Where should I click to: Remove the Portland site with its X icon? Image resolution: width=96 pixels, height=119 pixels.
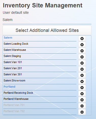coord(82,88)
